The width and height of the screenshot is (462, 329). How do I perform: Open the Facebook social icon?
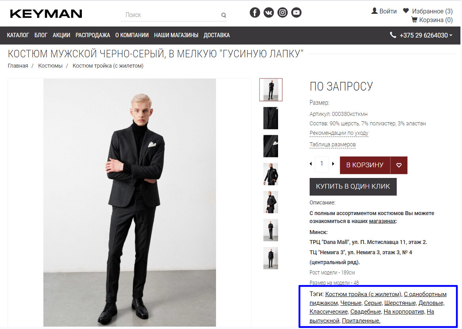tap(255, 13)
